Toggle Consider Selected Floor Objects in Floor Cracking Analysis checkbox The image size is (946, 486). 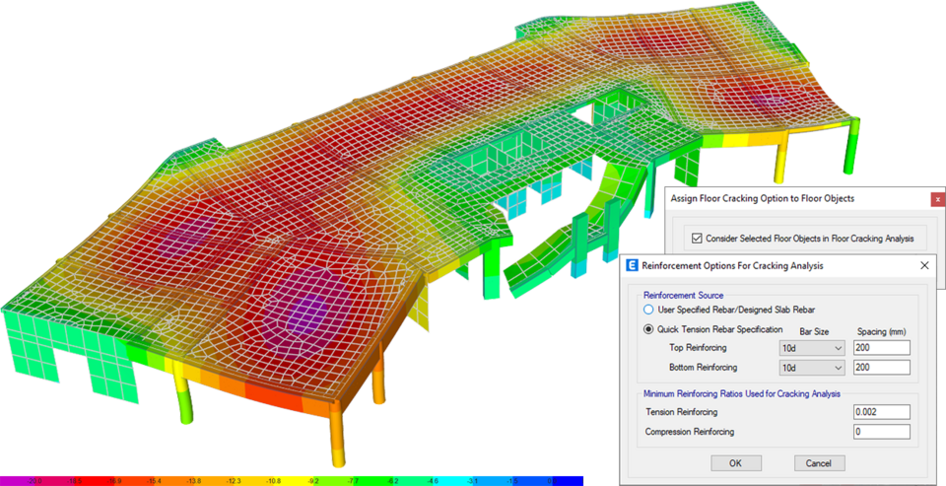point(697,239)
